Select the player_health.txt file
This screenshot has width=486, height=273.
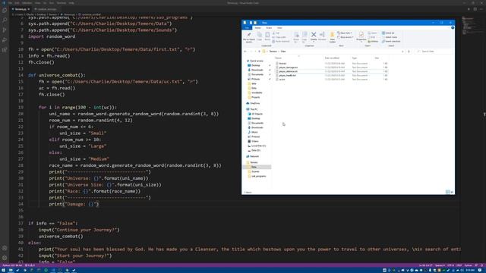287,76
